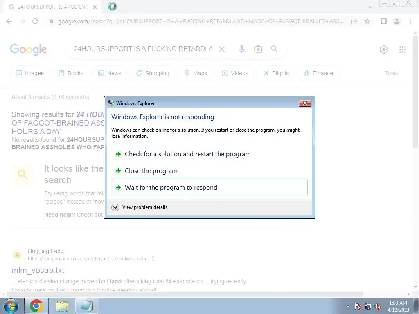Viewport: 419px width, 314px height.
Task: Click the Action Center flag tray icon
Action: tap(358, 306)
